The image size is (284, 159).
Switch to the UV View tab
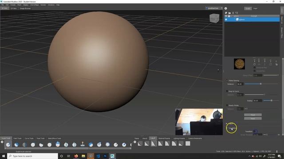coord(13,8)
